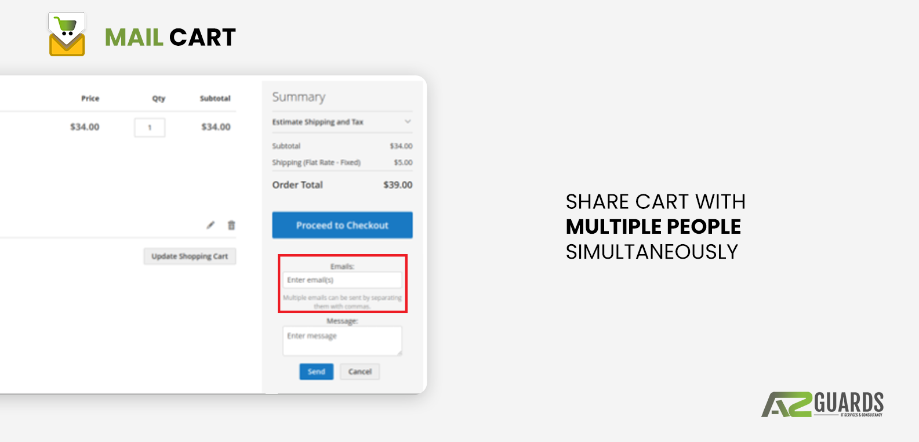Viewport: 919px width, 442px height.
Task: Click the Qty column header
Action: click(x=158, y=99)
